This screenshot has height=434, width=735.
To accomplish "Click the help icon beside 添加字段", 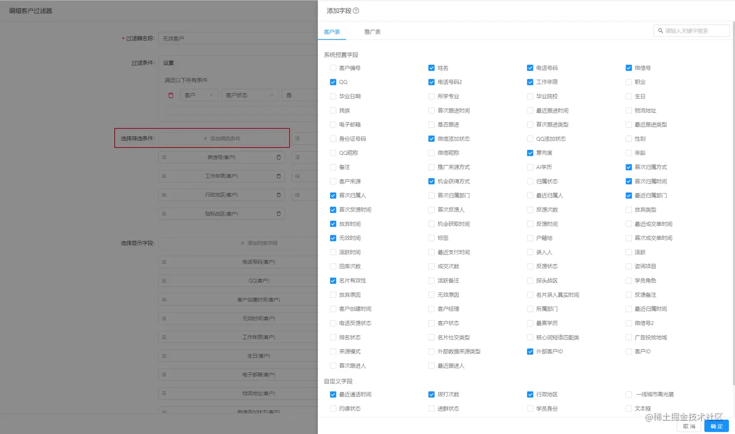I will tap(356, 11).
